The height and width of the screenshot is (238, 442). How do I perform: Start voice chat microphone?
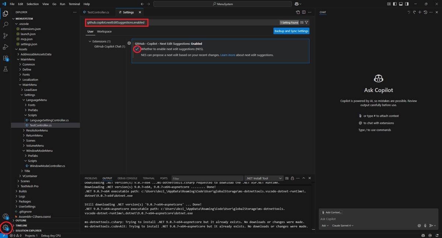(x=425, y=225)
